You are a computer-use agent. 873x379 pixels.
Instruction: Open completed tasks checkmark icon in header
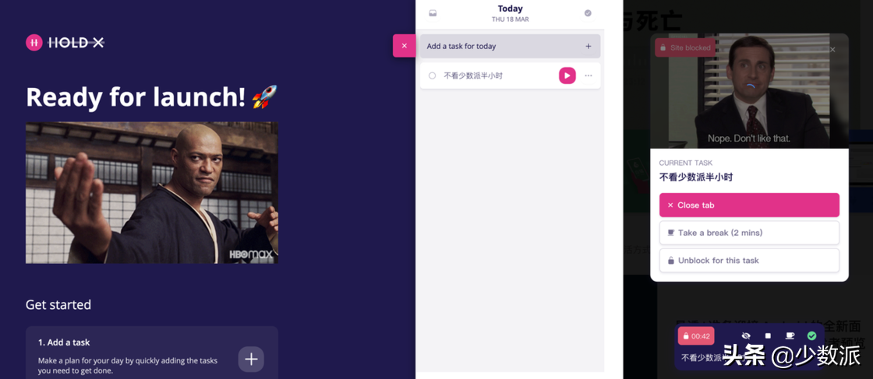click(588, 13)
